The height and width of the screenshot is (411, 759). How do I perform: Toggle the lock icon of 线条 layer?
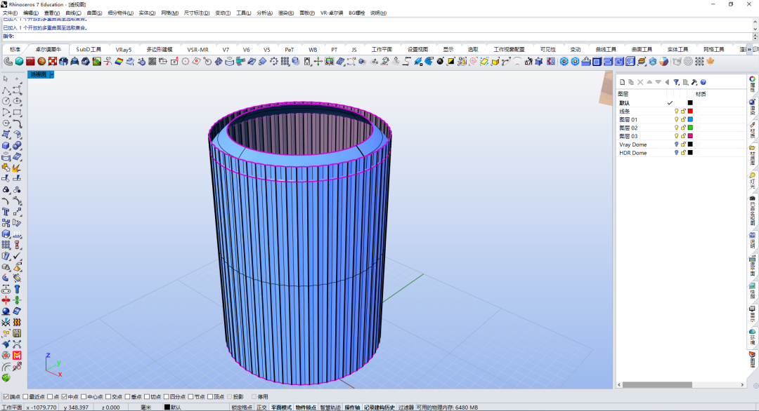[x=683, y=111]
